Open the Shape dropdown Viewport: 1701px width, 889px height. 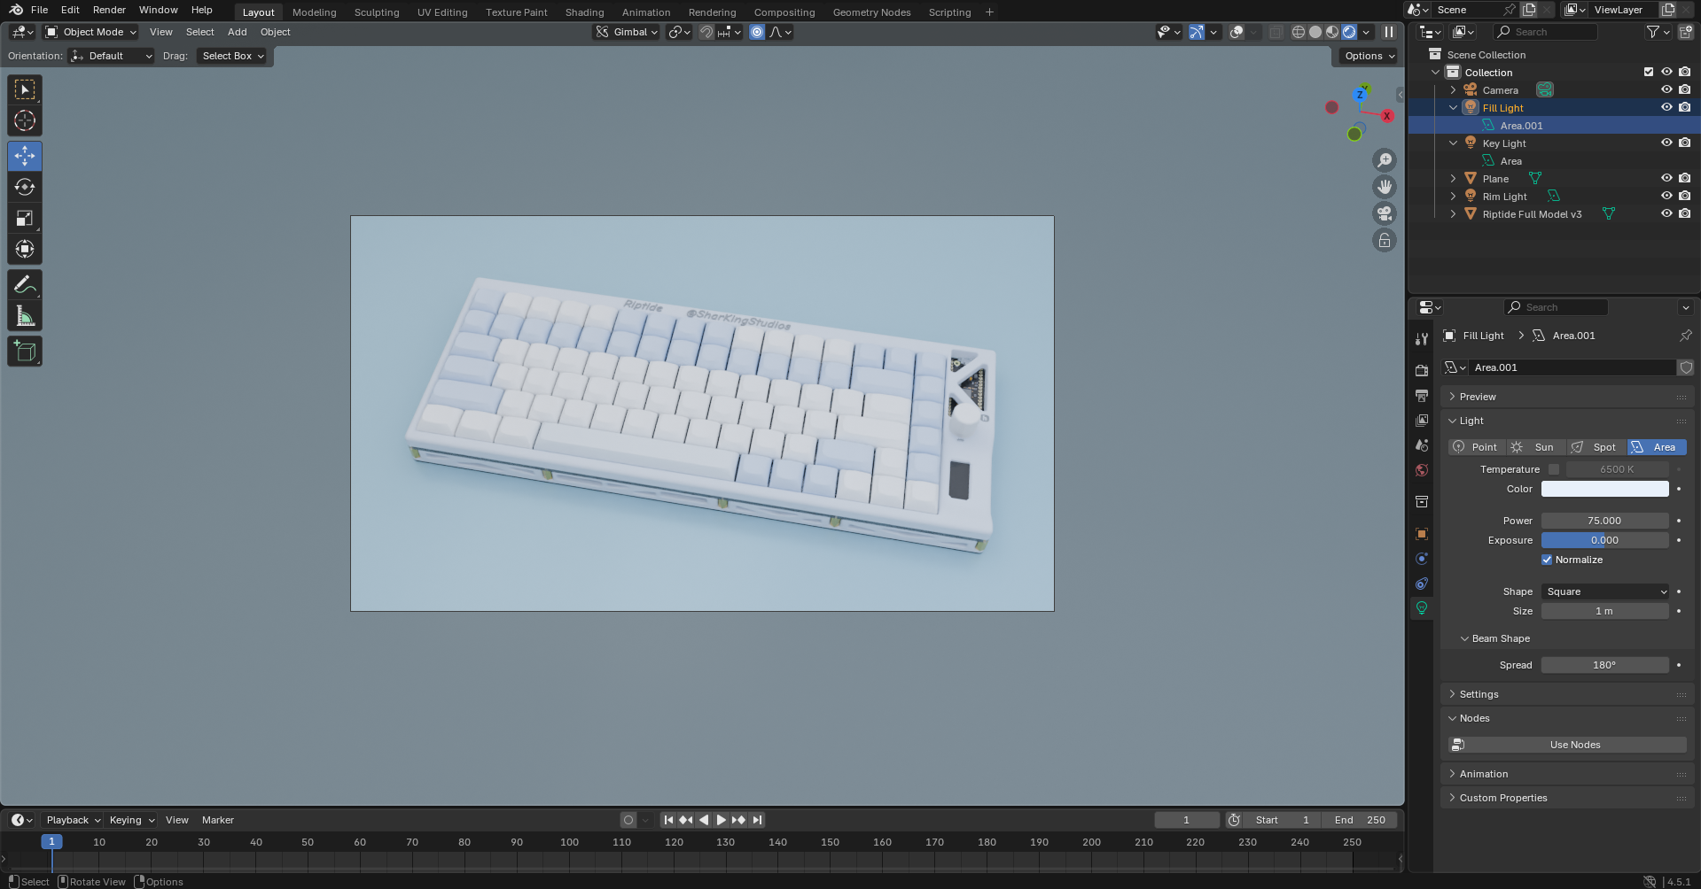click(1604, 591)
